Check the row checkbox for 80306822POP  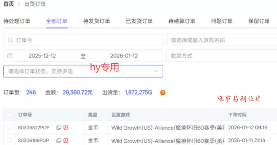point(9,127)
